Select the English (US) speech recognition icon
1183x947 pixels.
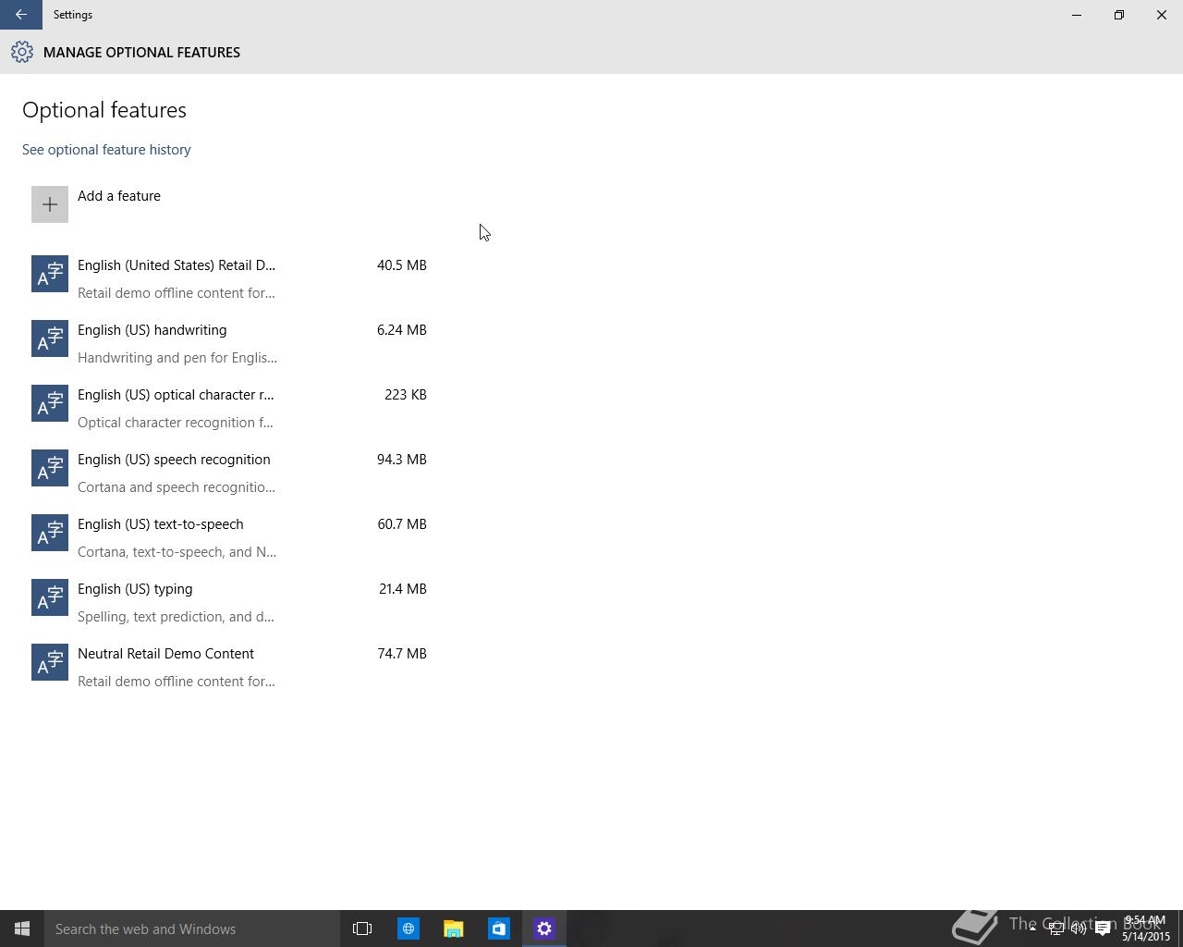click(x=50, y=468)
